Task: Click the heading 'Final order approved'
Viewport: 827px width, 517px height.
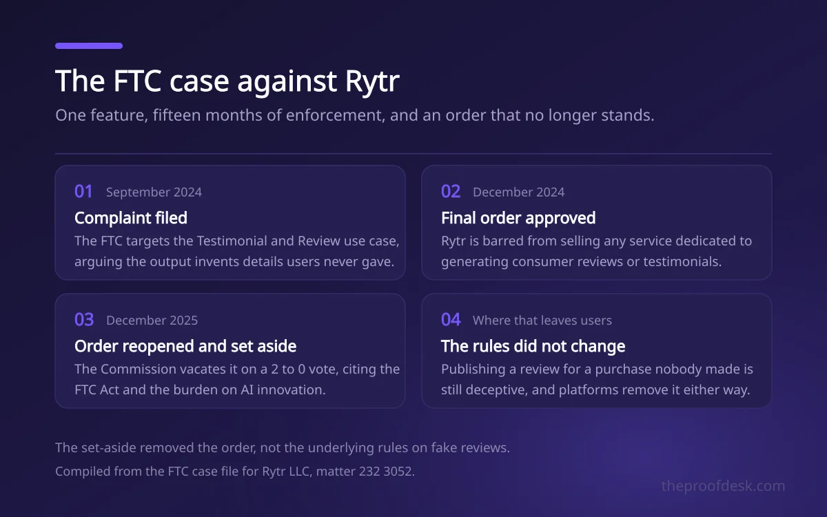Action: click(518, 218)
